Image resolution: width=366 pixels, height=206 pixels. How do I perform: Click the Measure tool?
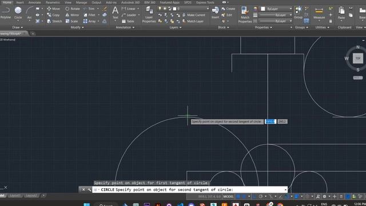point(319,13)
